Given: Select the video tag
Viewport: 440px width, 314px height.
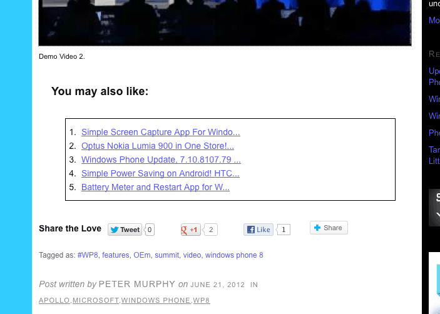Looking at the screenshot, I should tap(192, 255).
